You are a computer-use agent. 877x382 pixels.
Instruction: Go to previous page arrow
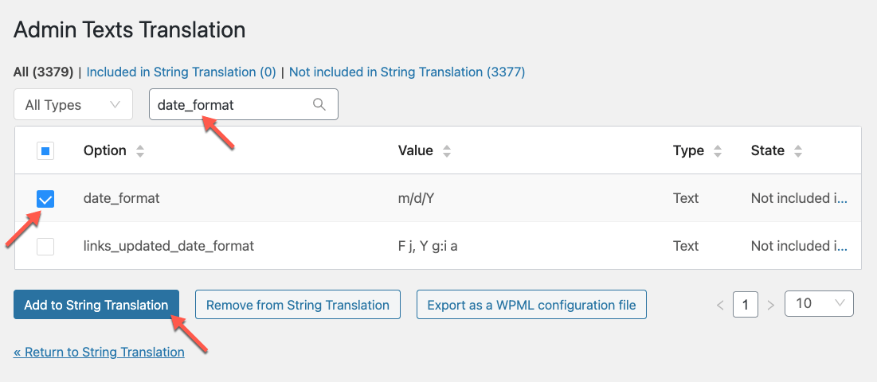tap(720, 305)
